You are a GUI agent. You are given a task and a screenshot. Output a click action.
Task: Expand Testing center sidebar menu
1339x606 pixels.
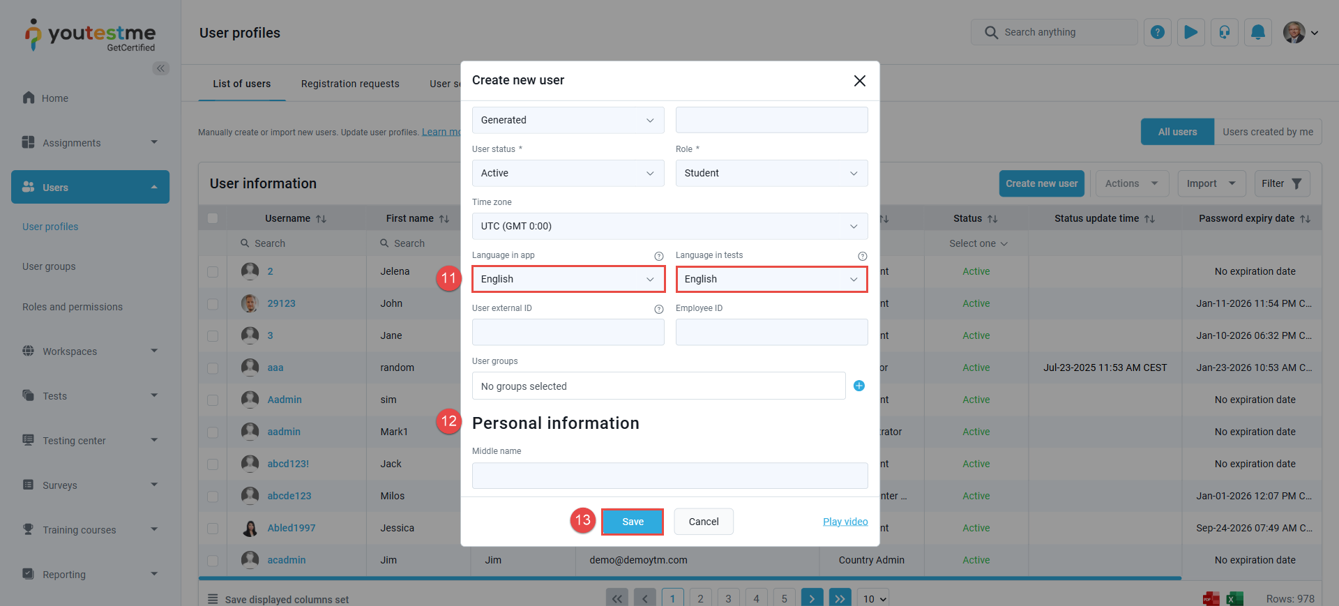(90, 441)
